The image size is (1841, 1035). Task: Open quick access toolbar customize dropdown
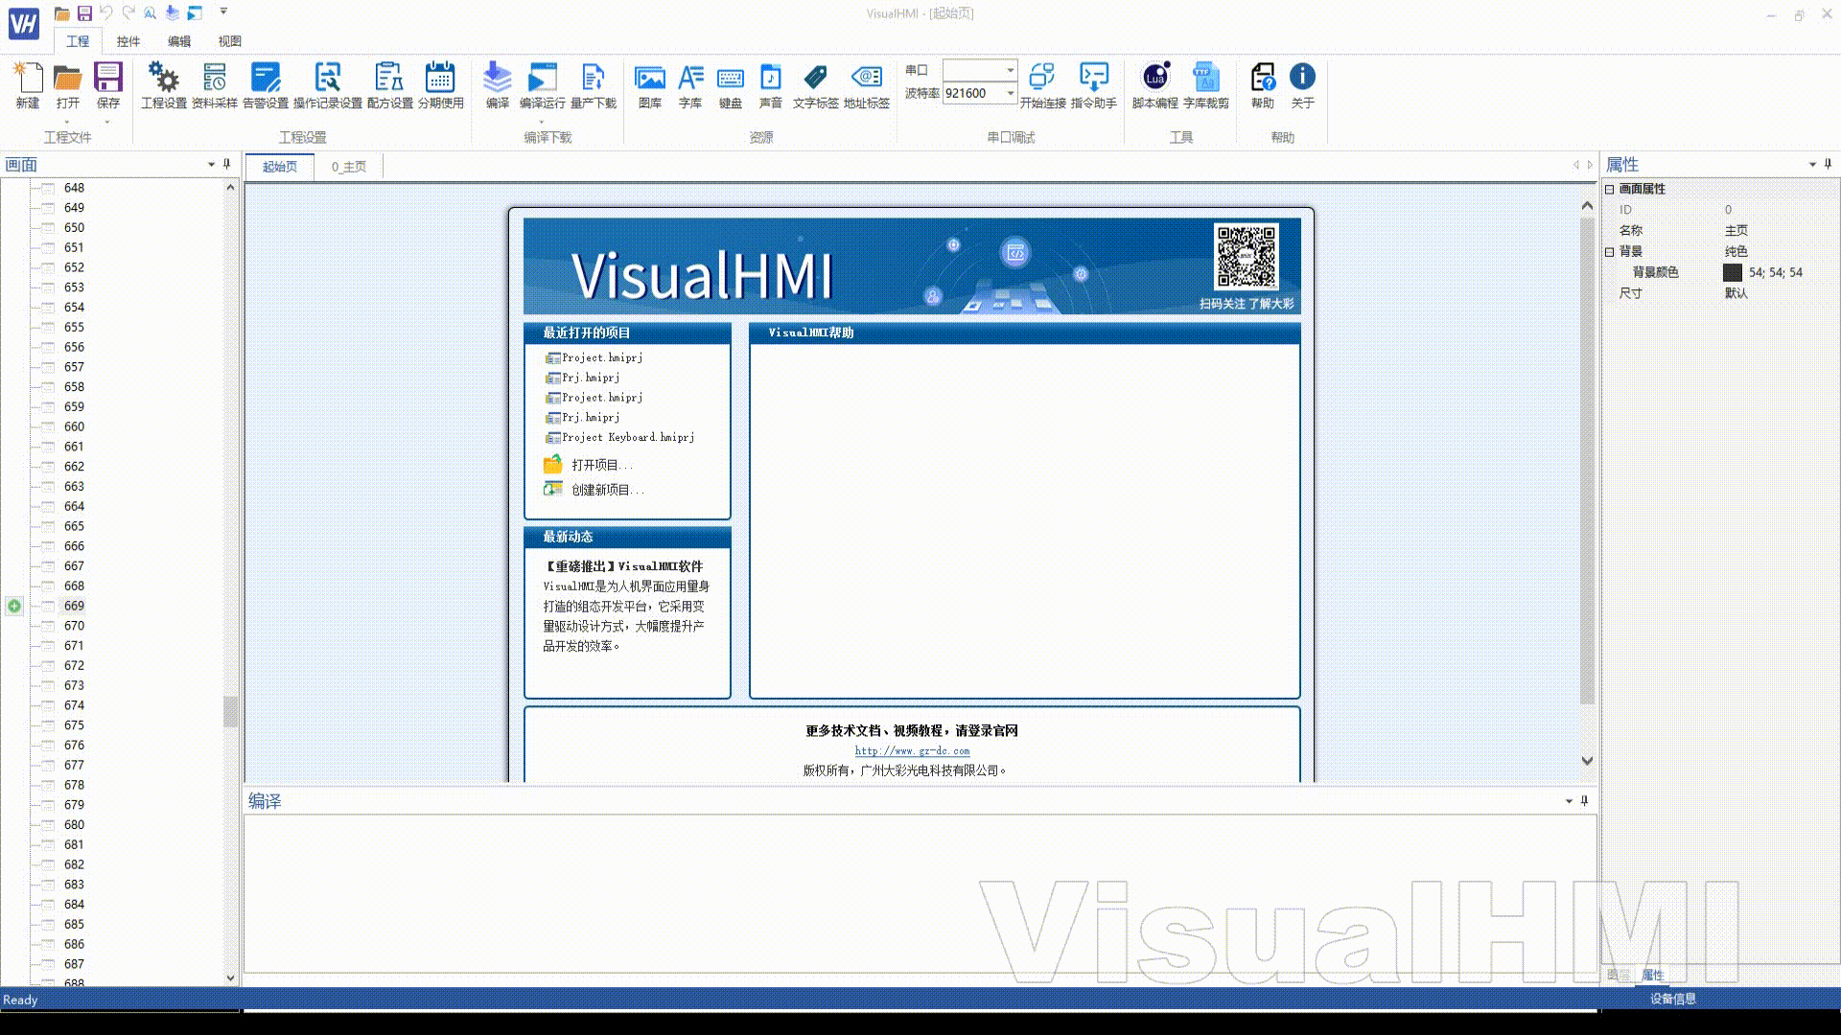[223, 11]
